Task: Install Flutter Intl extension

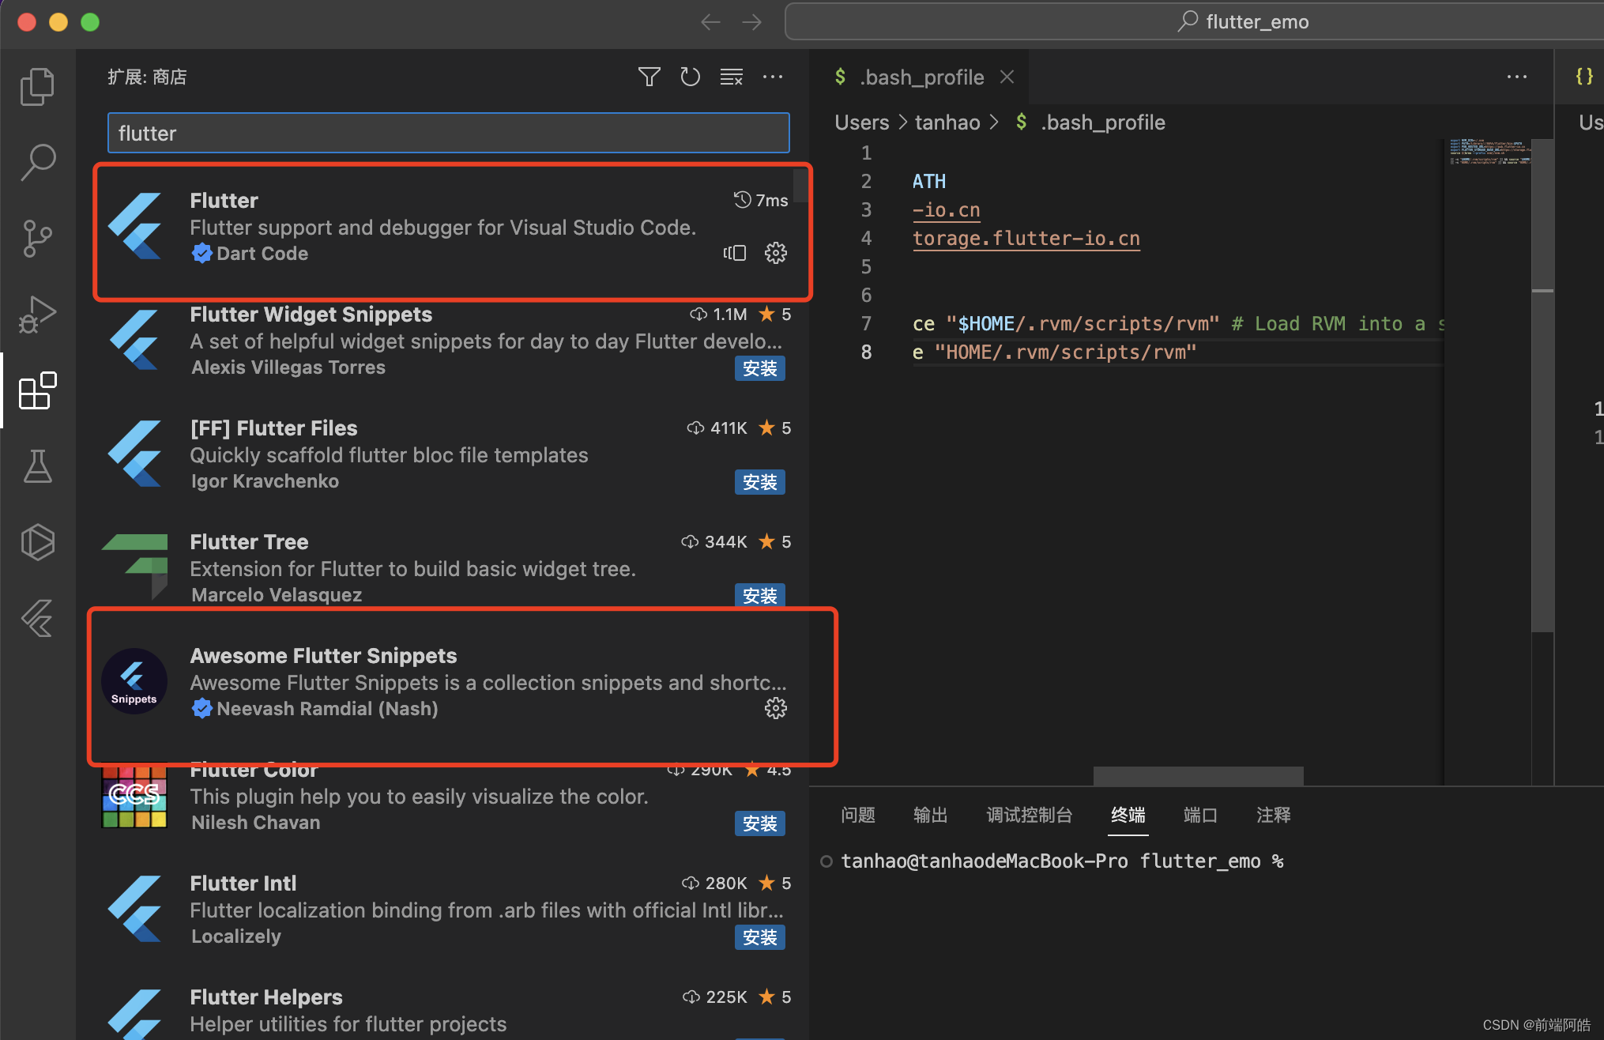Action: (x=759, y=937)
